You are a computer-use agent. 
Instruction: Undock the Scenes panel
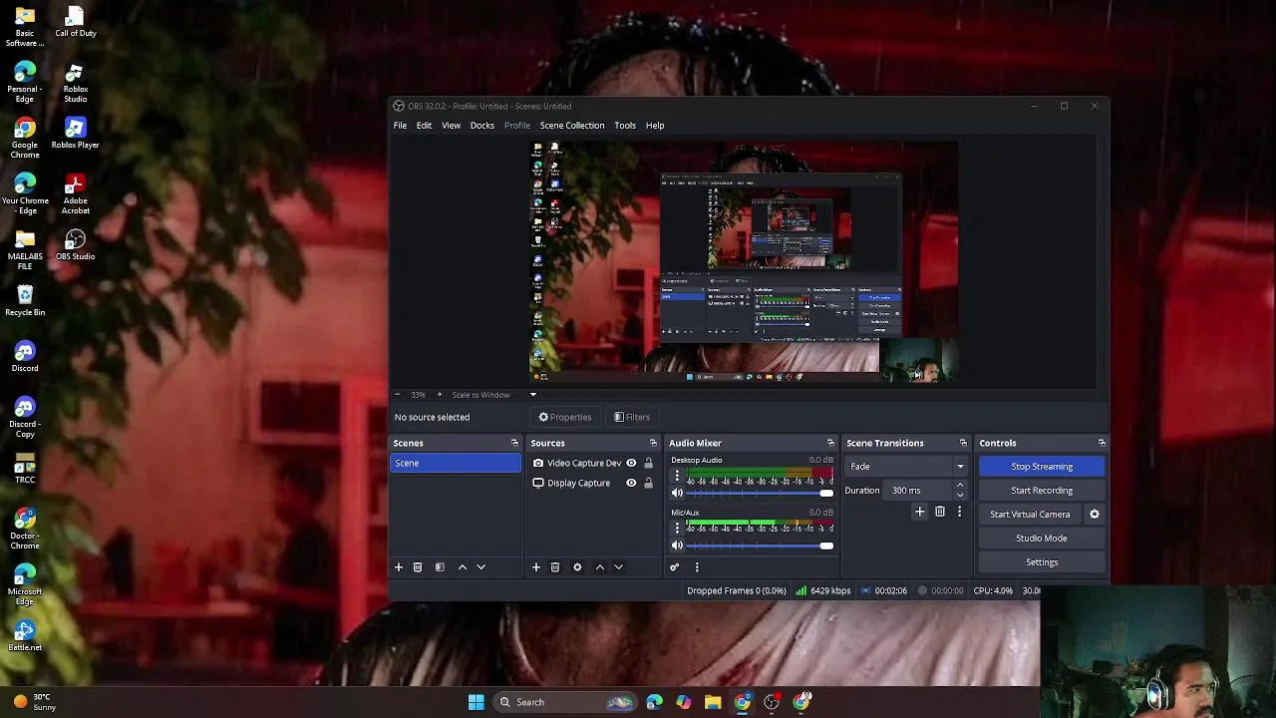coord(514,443)
